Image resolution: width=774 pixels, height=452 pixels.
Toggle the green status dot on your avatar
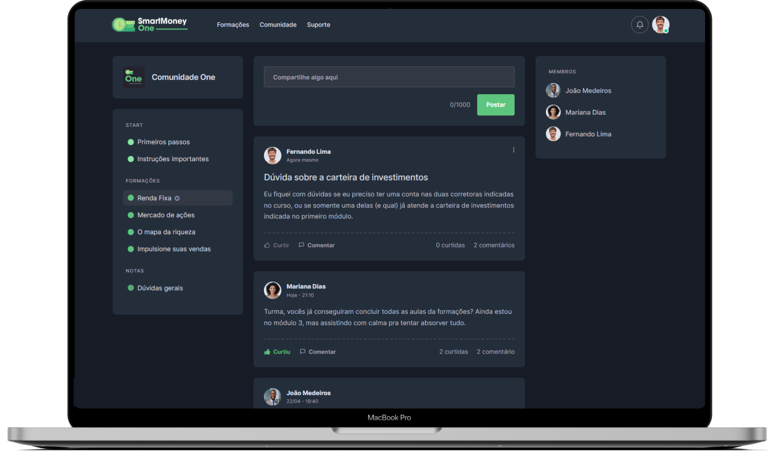point(667,30)
